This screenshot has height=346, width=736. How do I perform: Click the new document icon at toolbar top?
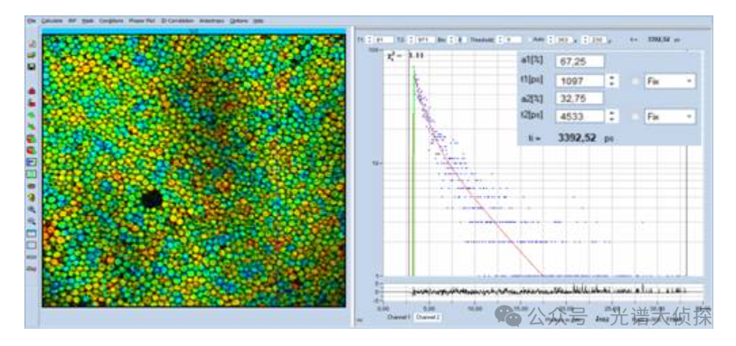pyautogui.click(x=32, y=44)
